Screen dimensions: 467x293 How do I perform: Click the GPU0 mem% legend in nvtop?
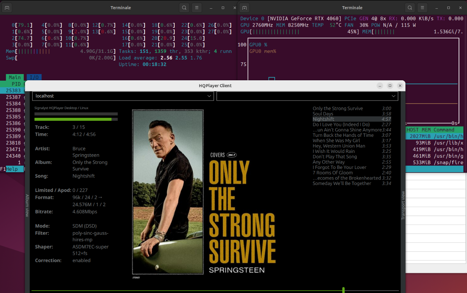point(263,51)
